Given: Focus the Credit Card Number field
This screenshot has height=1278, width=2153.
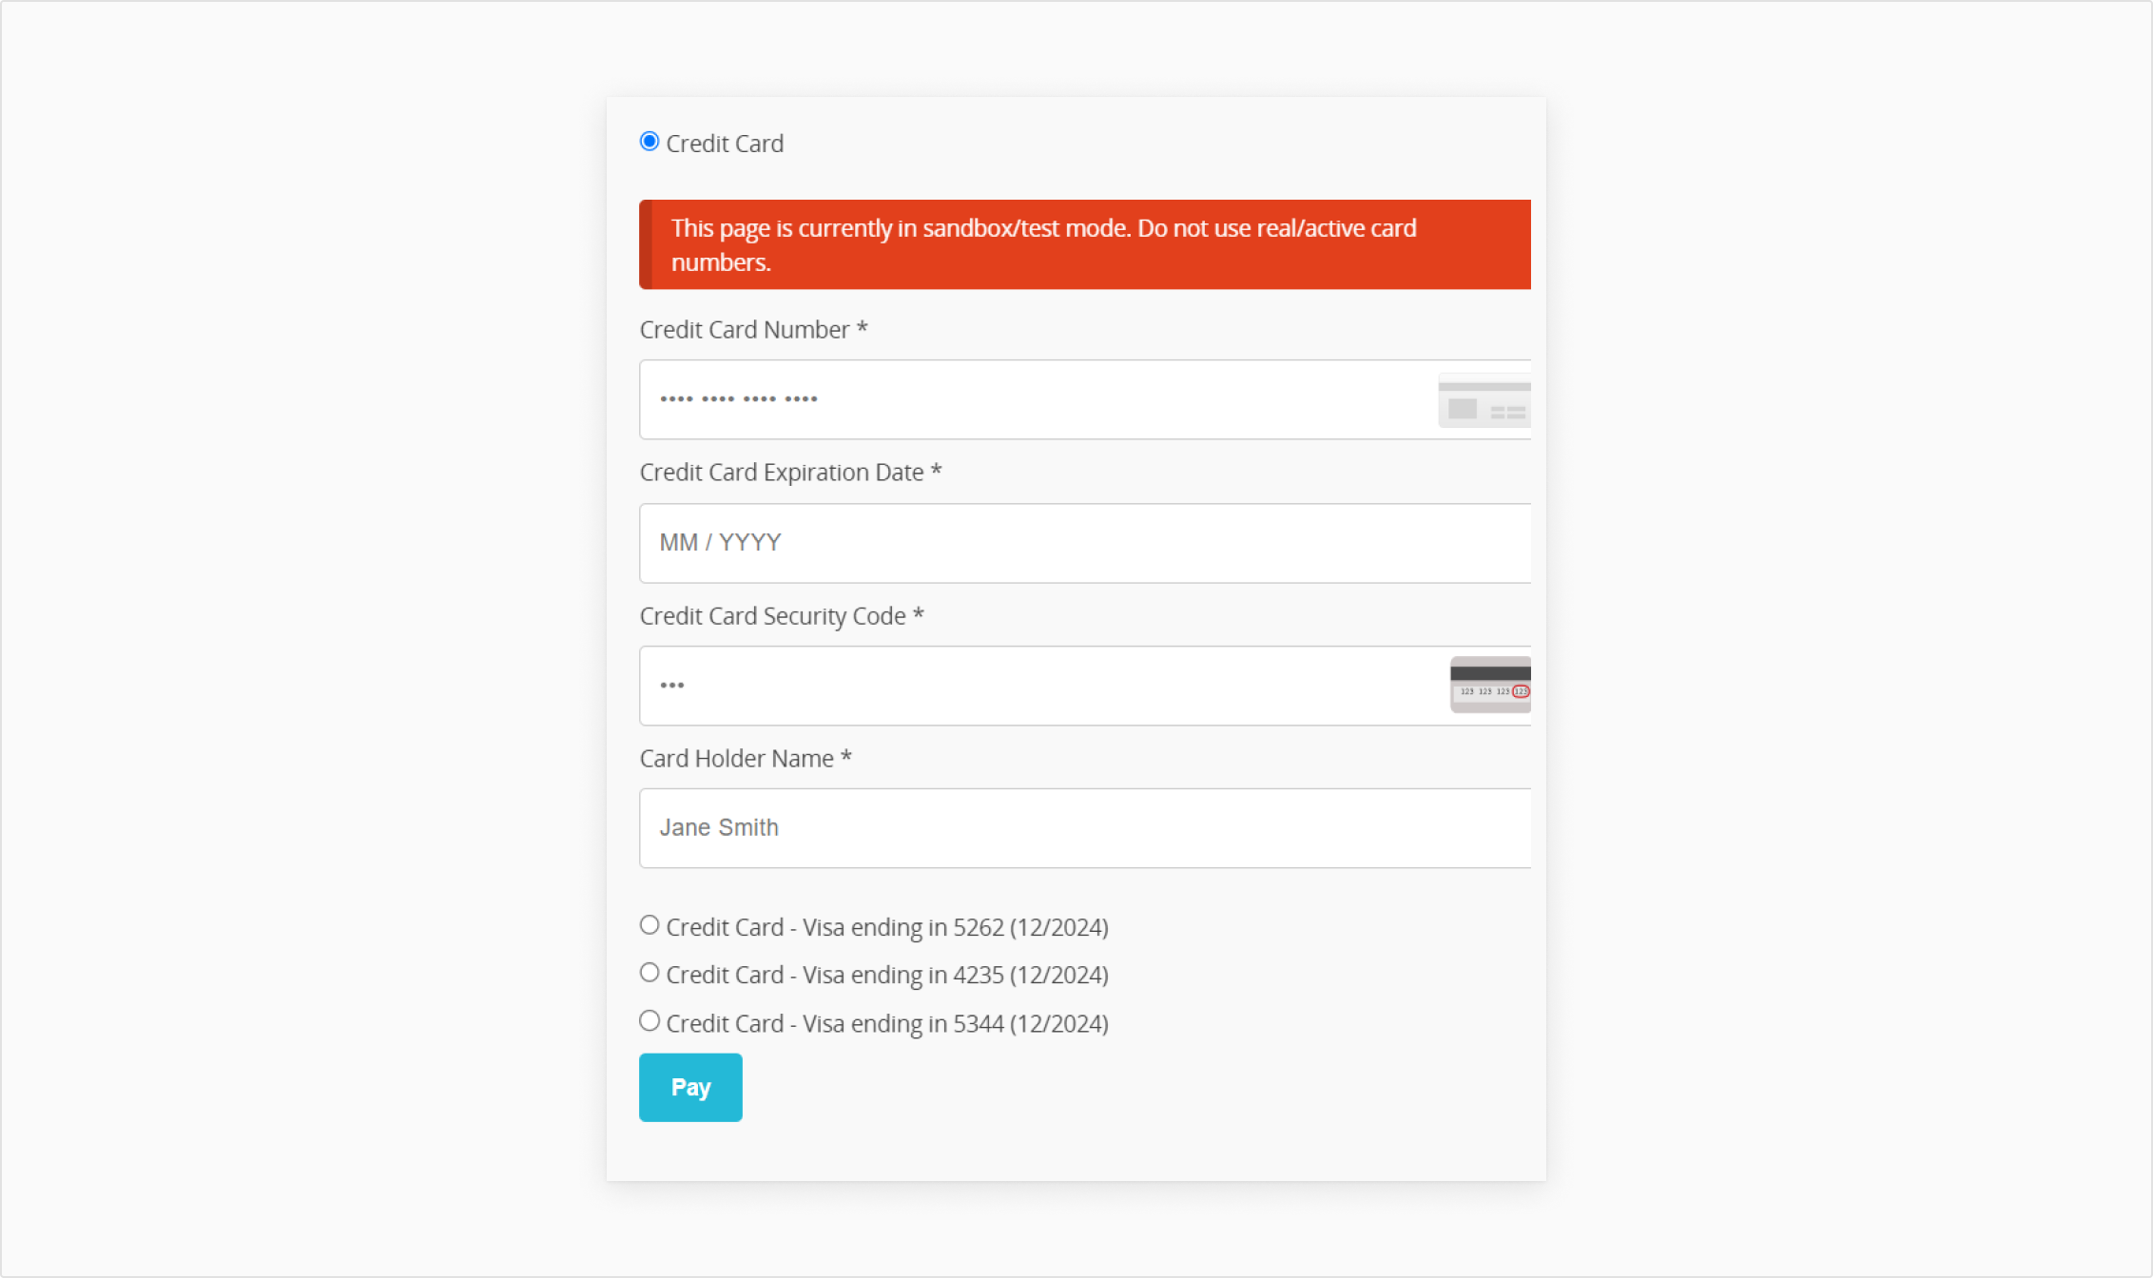Looking at the screenshot, I should pos(1085,399).
